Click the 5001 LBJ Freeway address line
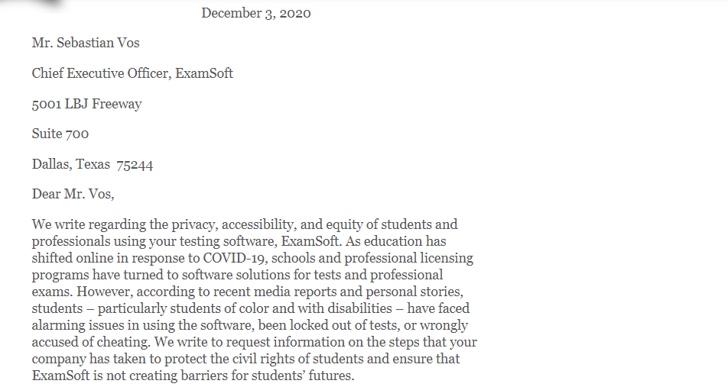 86,104
